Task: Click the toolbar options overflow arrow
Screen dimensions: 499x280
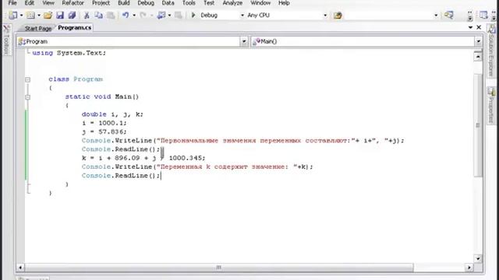Action: click(x=470, y=16)
